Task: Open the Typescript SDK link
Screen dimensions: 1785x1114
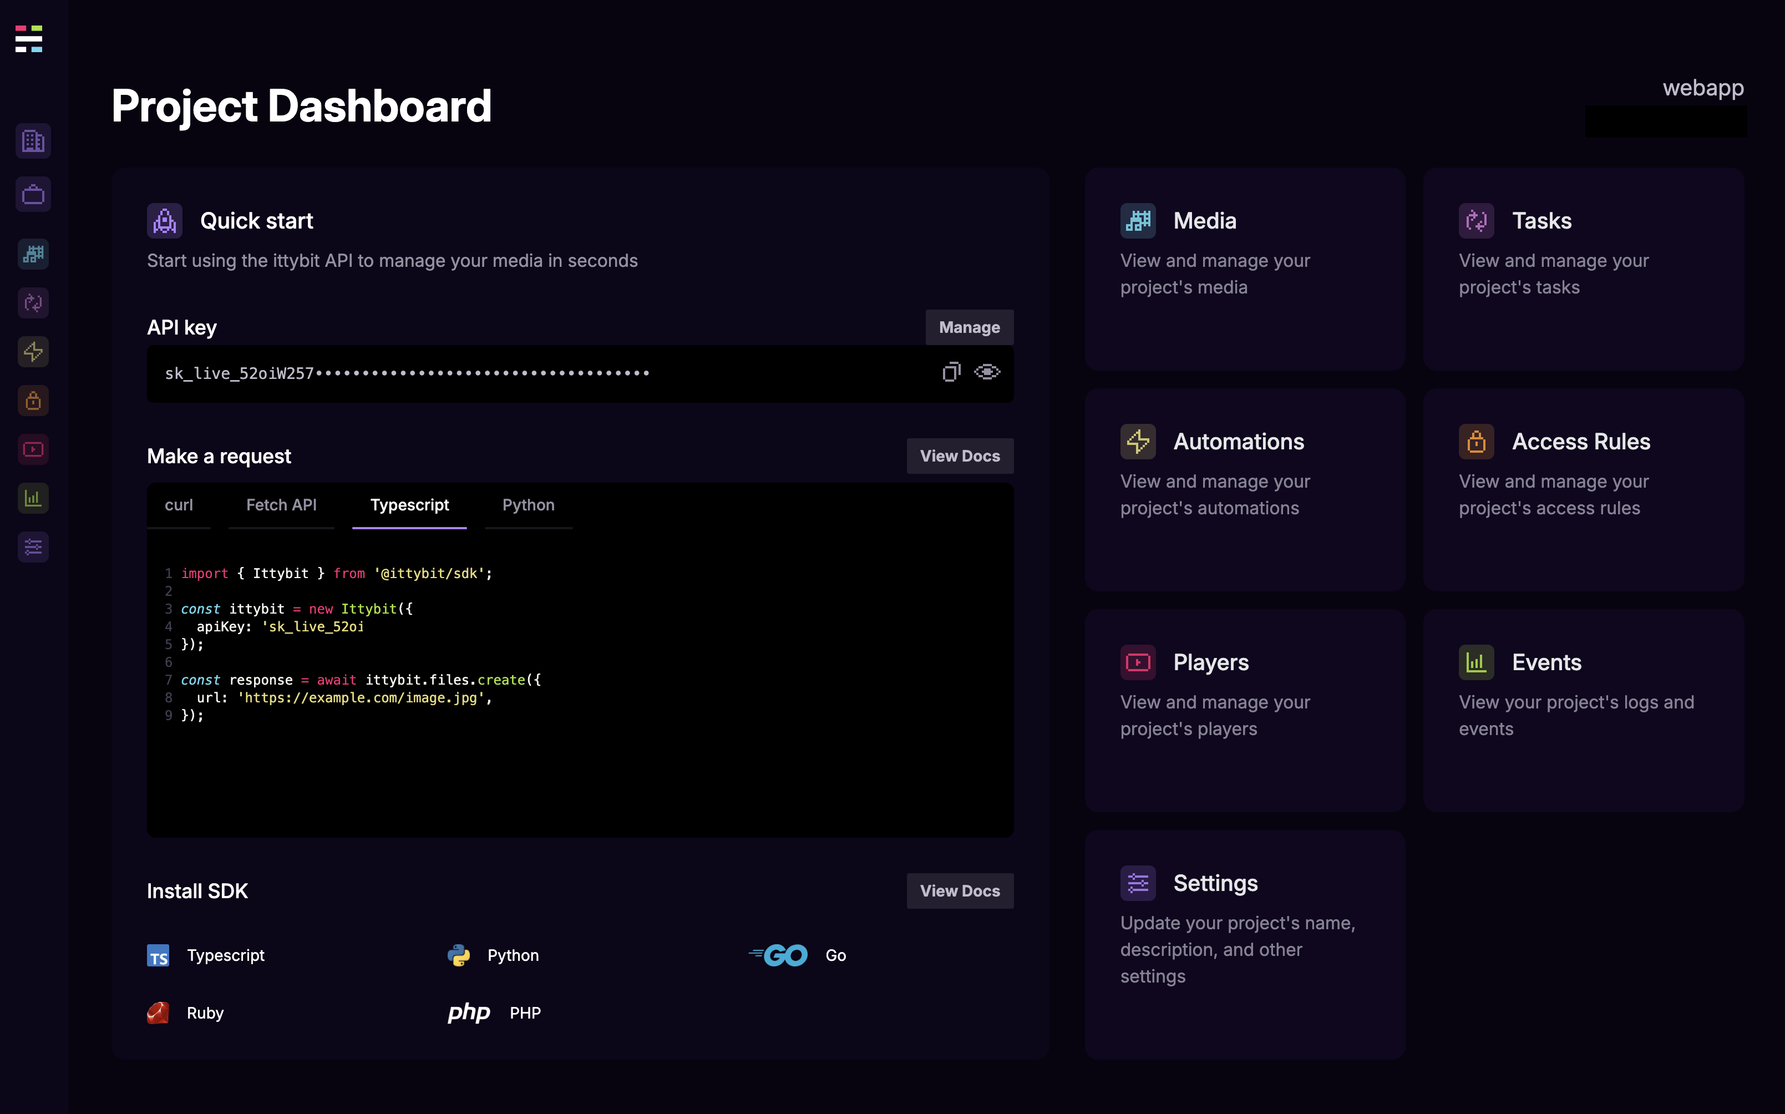Action: tap(225, 955)
